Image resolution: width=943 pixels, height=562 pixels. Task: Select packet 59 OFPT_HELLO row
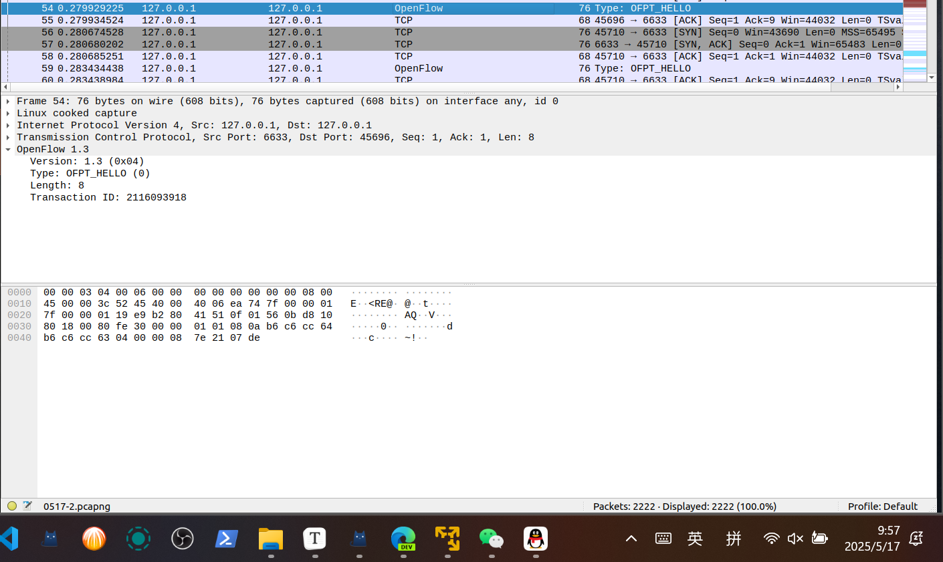point(401,68)
